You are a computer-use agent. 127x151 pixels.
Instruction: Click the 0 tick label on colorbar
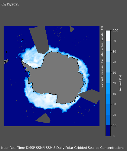114,136
